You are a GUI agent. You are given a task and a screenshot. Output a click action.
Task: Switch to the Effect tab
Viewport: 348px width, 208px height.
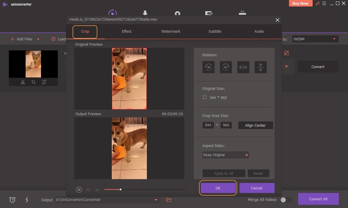127,31
